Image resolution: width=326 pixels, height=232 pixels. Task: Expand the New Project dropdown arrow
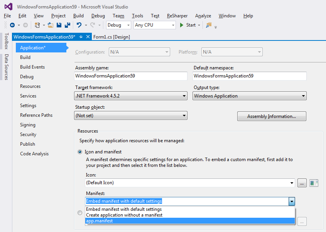(x=44, y=25)
